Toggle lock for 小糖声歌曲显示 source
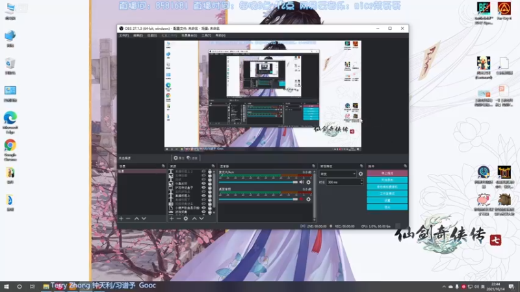520x292 pixels. tap(209, 208)
